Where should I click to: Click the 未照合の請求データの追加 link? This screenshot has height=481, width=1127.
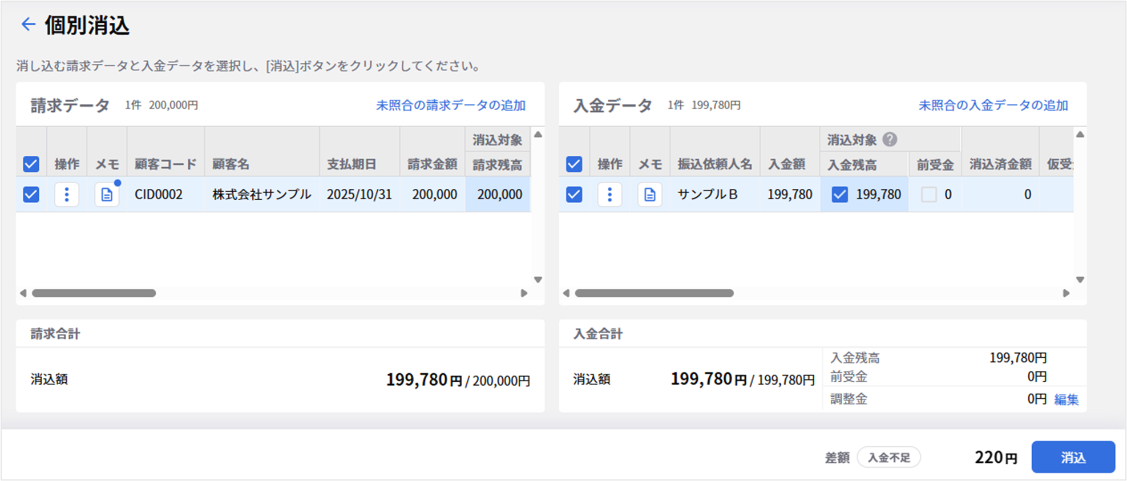coord(450,106)
